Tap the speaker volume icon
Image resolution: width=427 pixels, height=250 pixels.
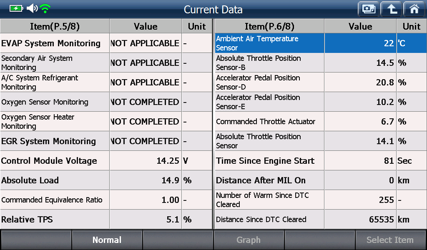pos(32,8)
